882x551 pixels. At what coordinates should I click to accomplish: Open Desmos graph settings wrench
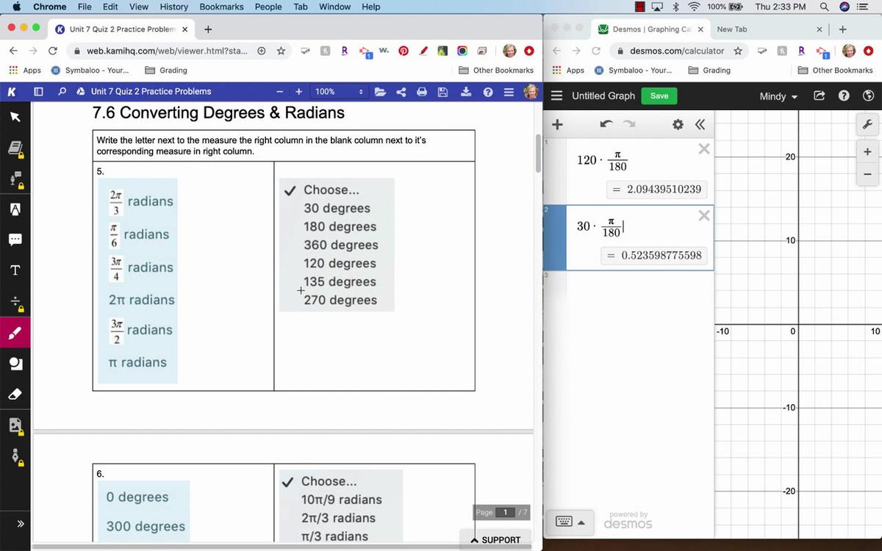pyautogui.click(x=867, y=125)
